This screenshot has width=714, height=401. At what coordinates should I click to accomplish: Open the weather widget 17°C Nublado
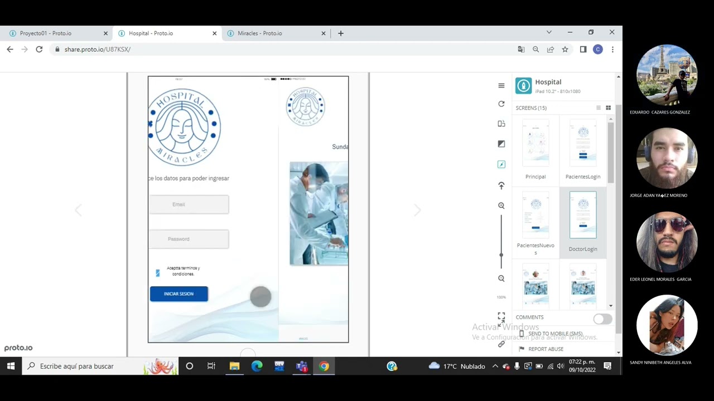(457, 366)
